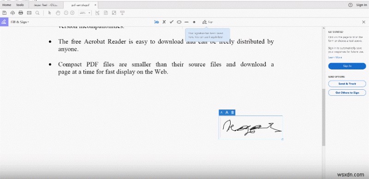Click the Send by email envelope icon
Screen dimensions: 369x179
tap(29, 13)
